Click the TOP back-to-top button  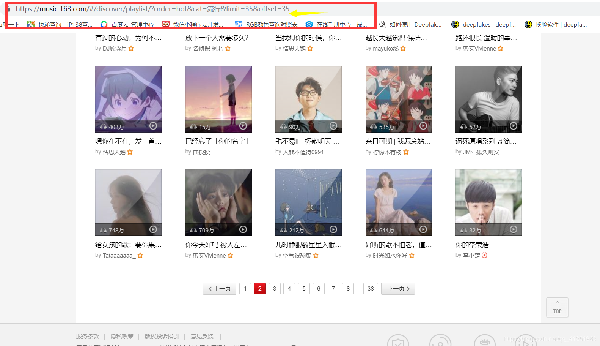click(557, 307)
